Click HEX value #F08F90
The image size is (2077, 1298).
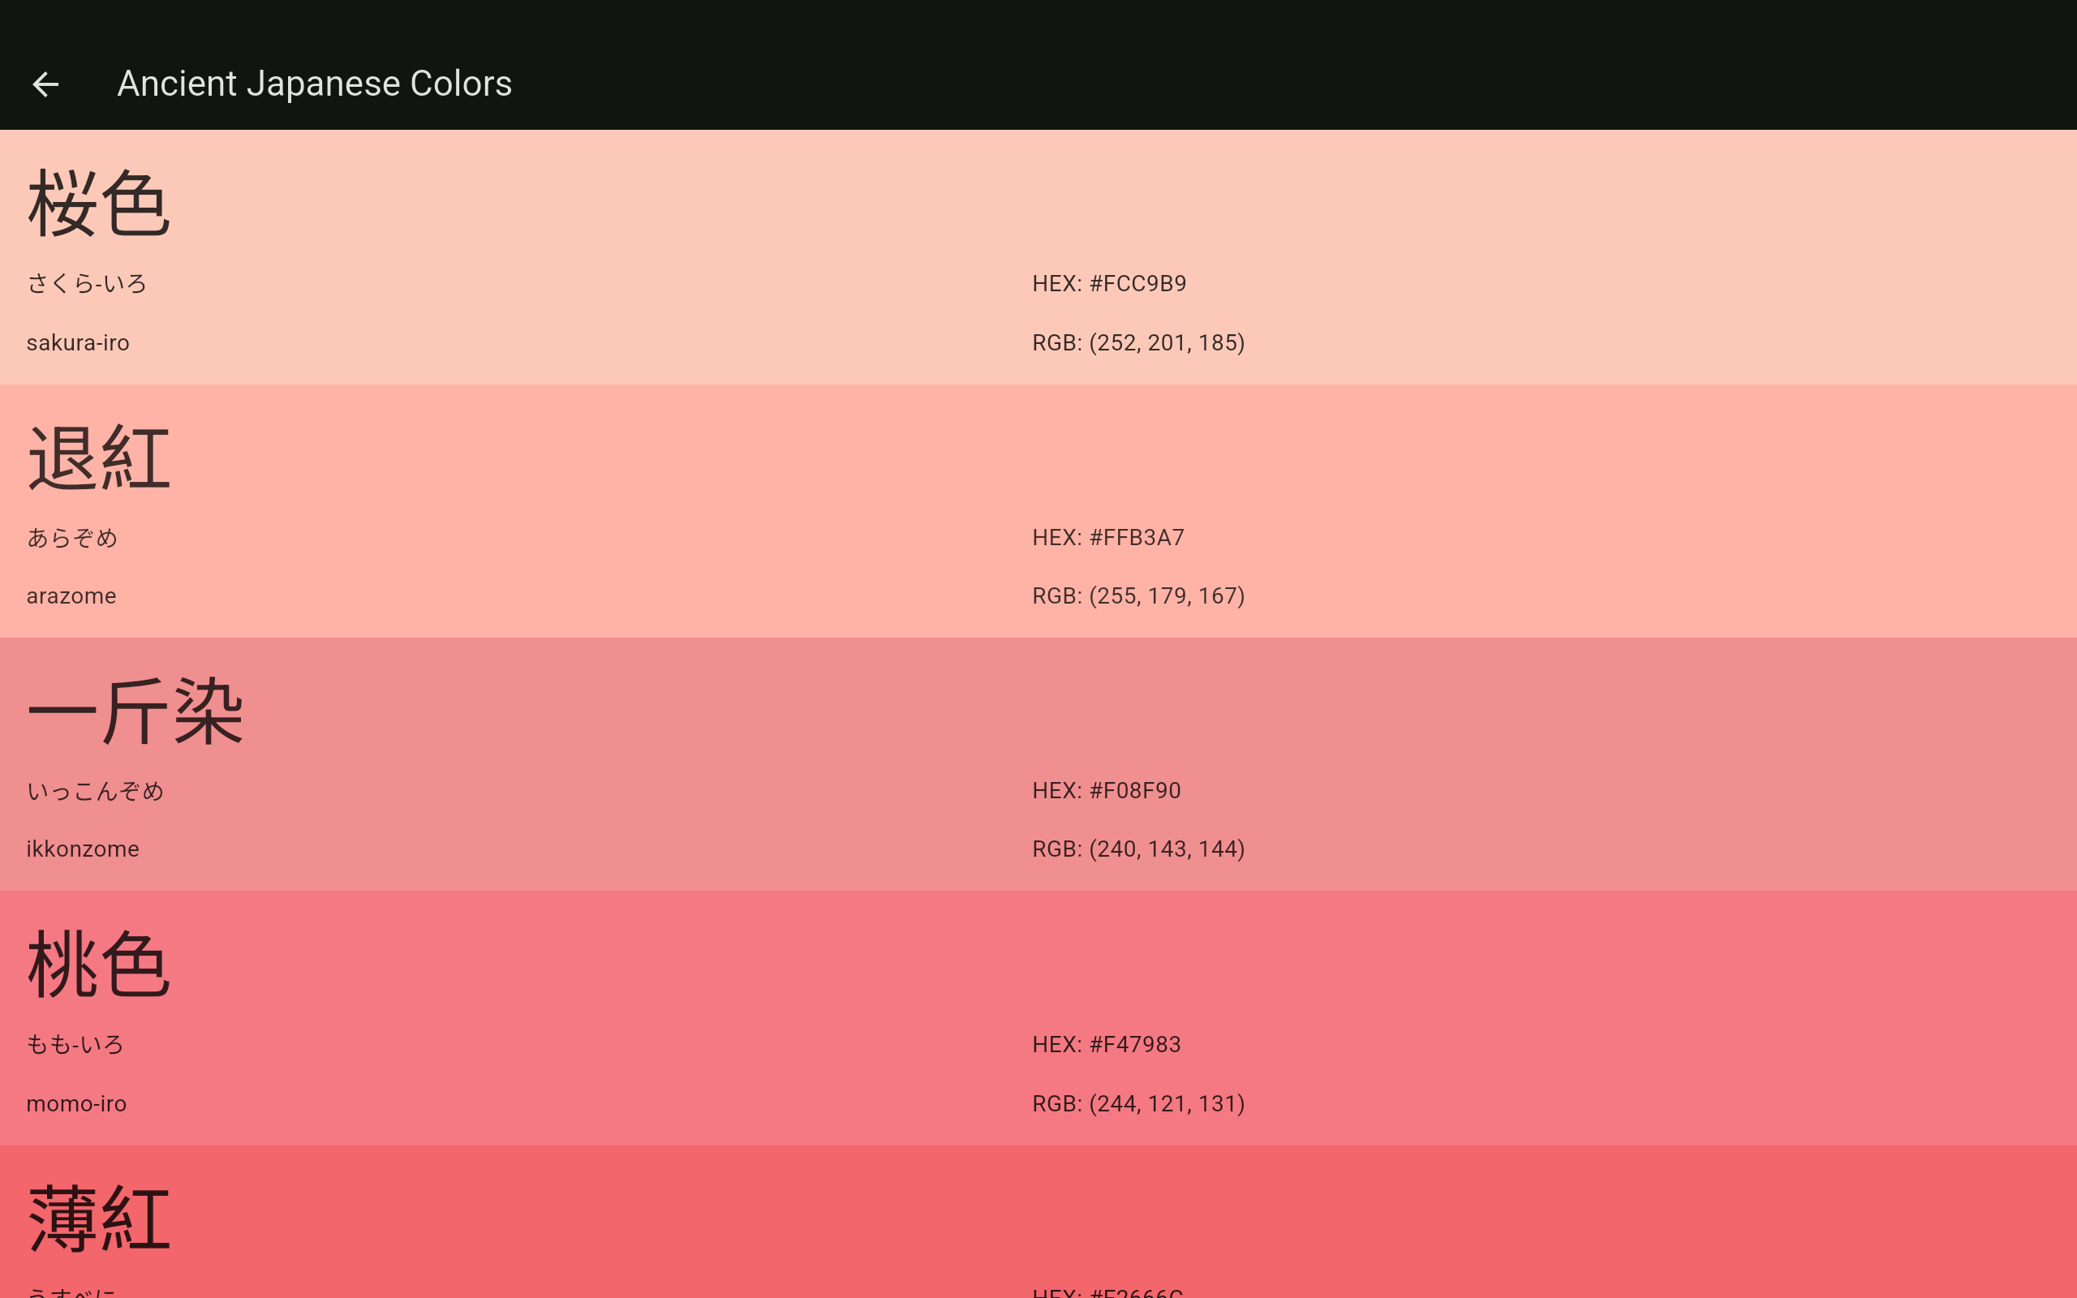pyautogui.click(x=1107, y=791)
